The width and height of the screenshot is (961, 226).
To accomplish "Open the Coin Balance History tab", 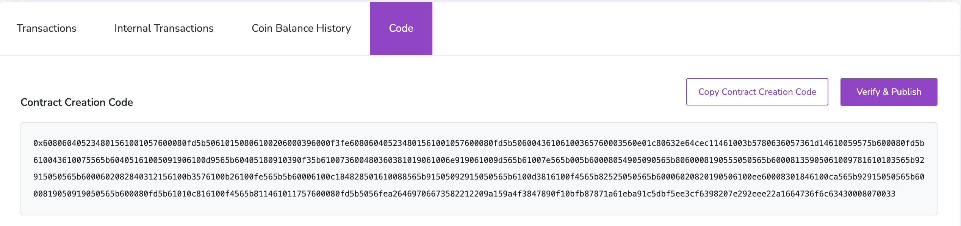I will click(x=301, y=28).
